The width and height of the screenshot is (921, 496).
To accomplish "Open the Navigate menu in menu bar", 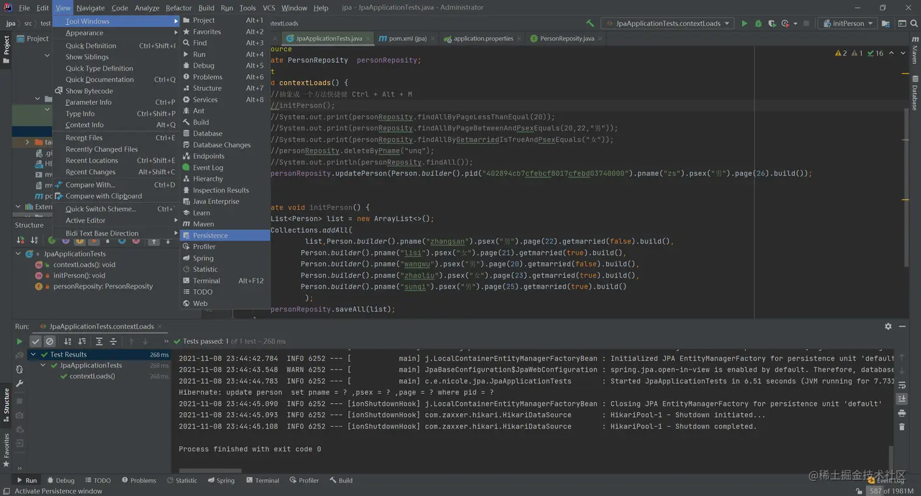I will [x=90, y=8].
